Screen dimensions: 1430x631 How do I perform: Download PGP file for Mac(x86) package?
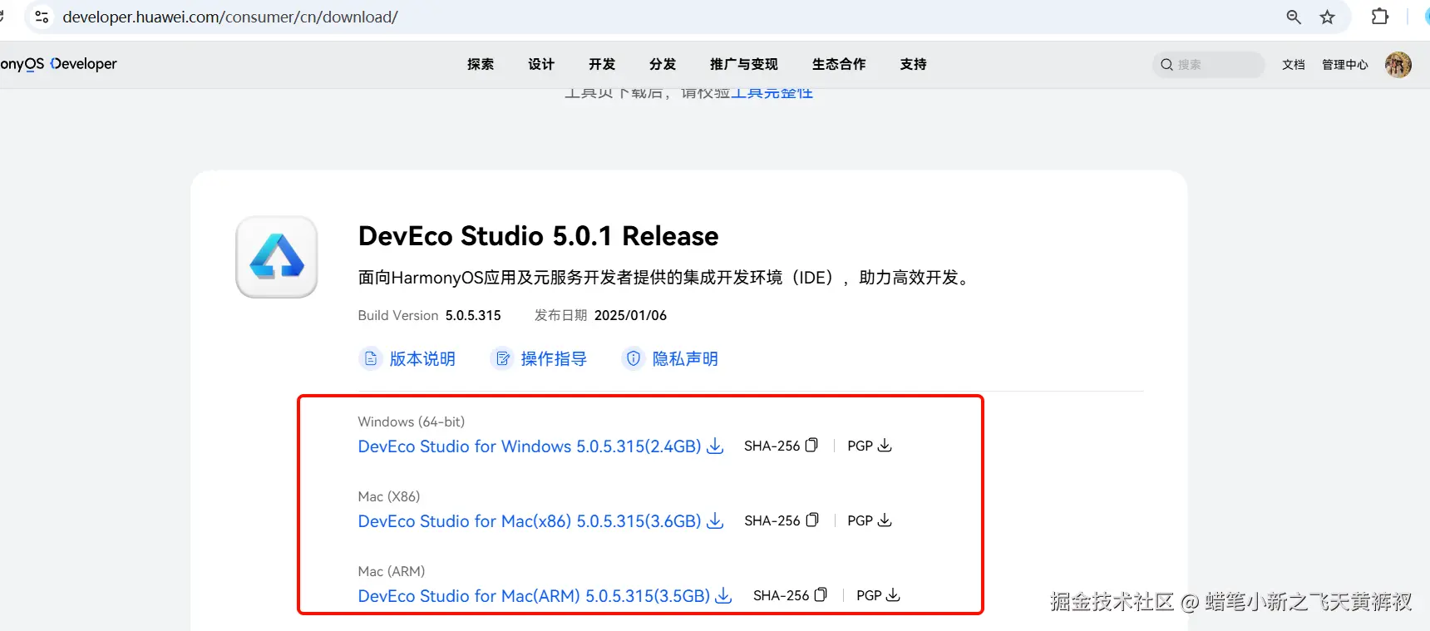coord(885,520)
